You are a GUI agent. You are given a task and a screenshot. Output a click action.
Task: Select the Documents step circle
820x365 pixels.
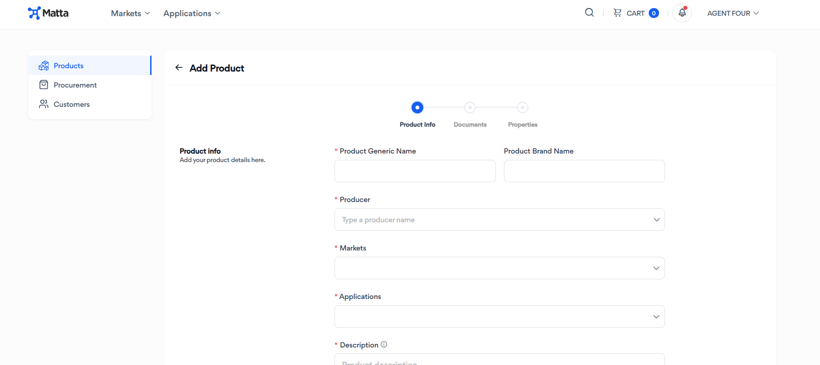(x=470, y=107)
